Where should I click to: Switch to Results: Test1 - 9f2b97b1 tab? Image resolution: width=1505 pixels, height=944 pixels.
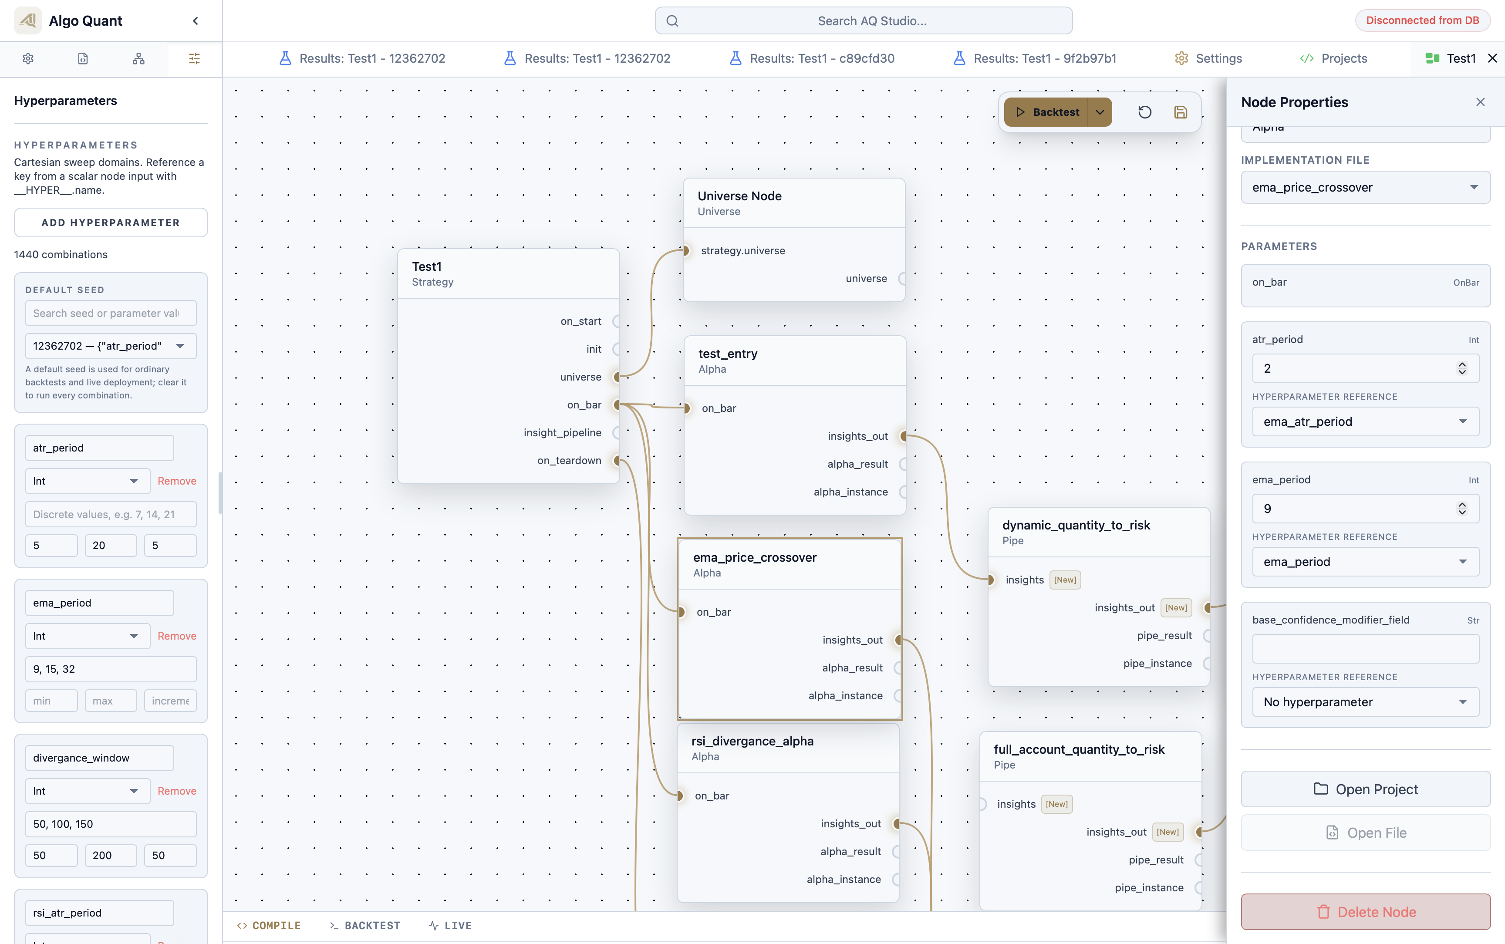point(1035,58)
